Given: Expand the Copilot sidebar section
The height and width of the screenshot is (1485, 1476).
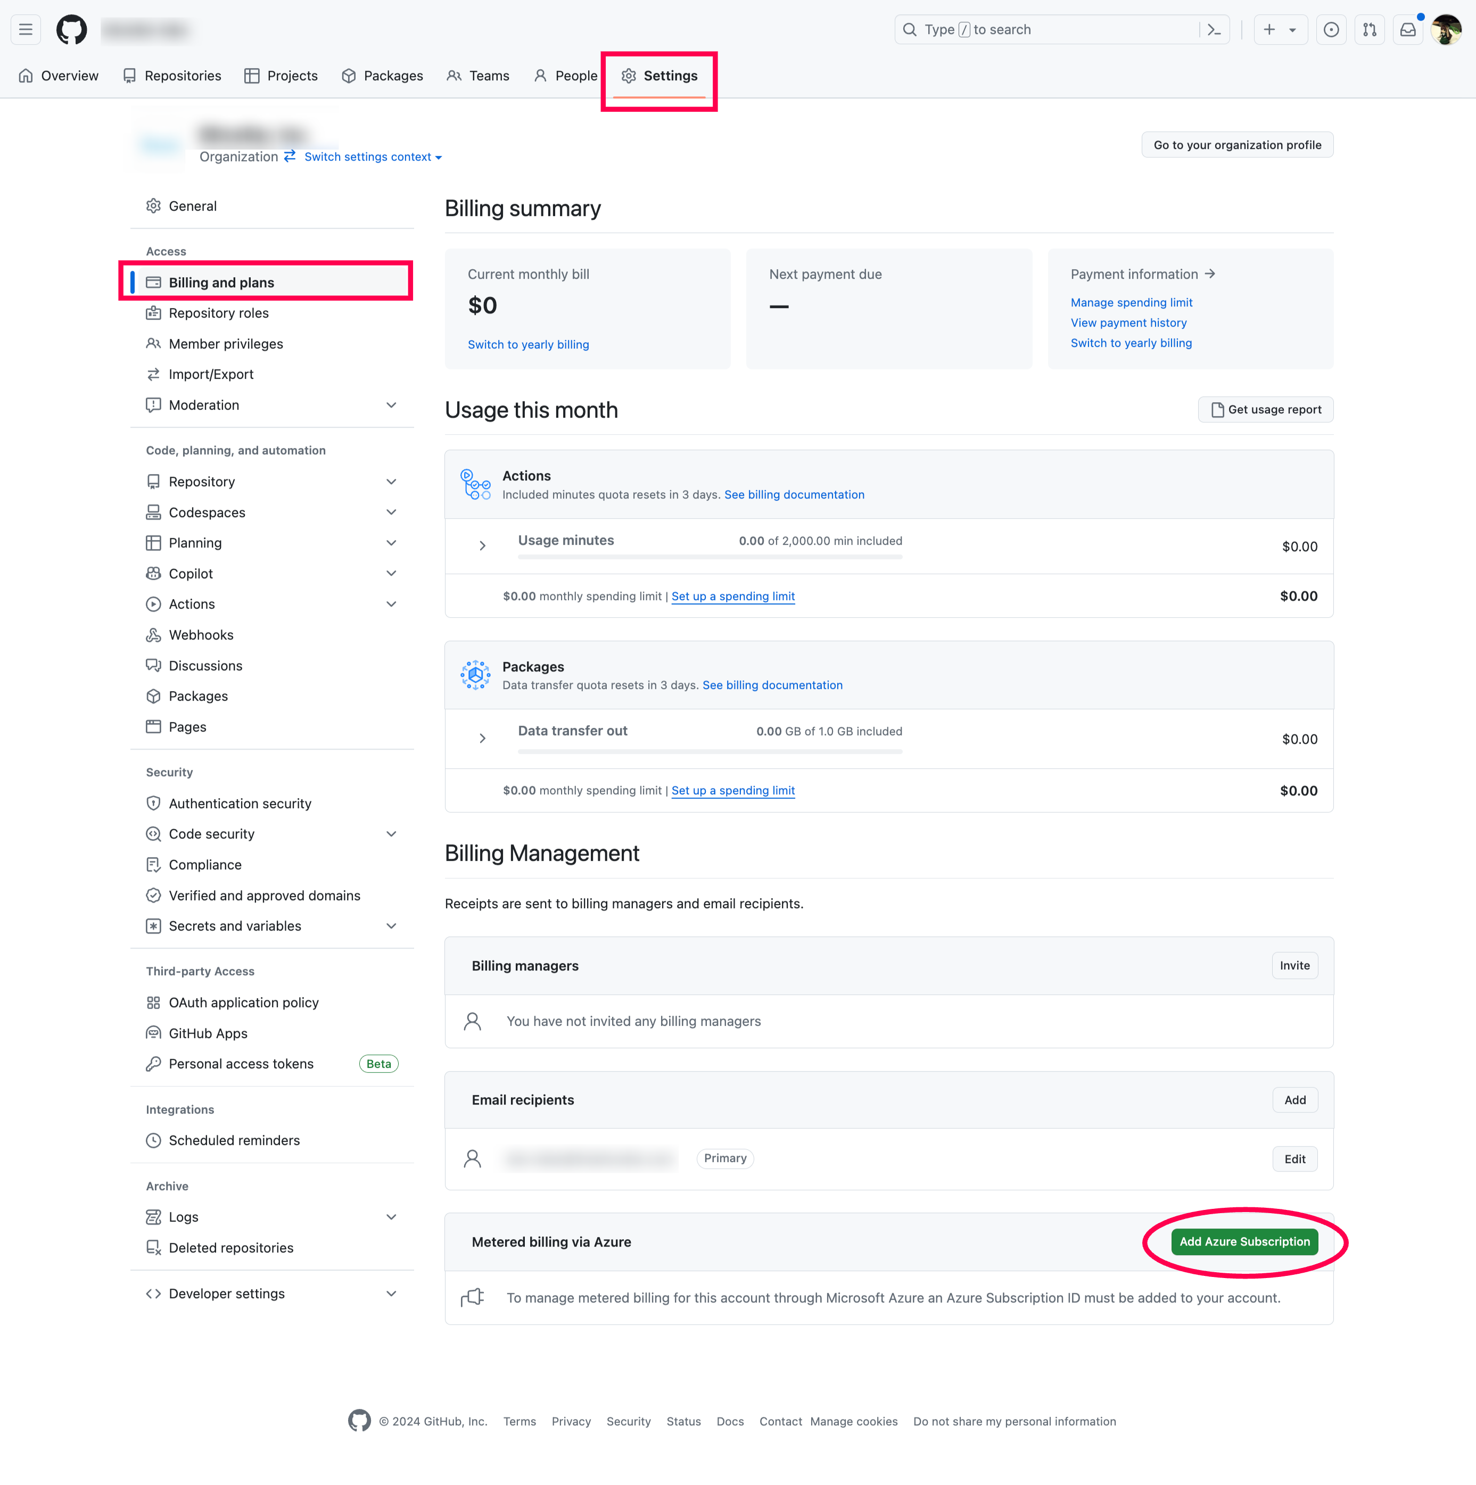Looking at the screenshot, I should (391, 574).
